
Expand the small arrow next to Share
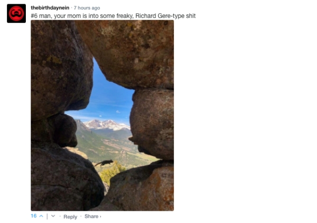click(x=100, y=217)
